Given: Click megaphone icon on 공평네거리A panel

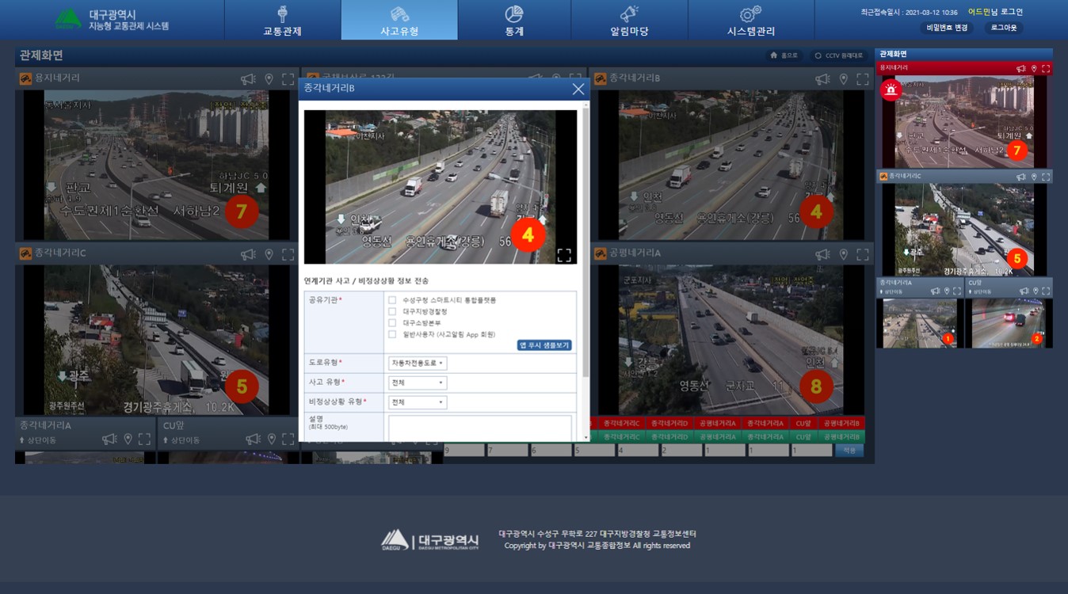Looking at the screenshot, I should coord(823,254).
